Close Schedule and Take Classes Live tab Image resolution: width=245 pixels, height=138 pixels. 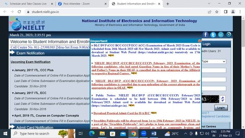(x=52, y=4)
